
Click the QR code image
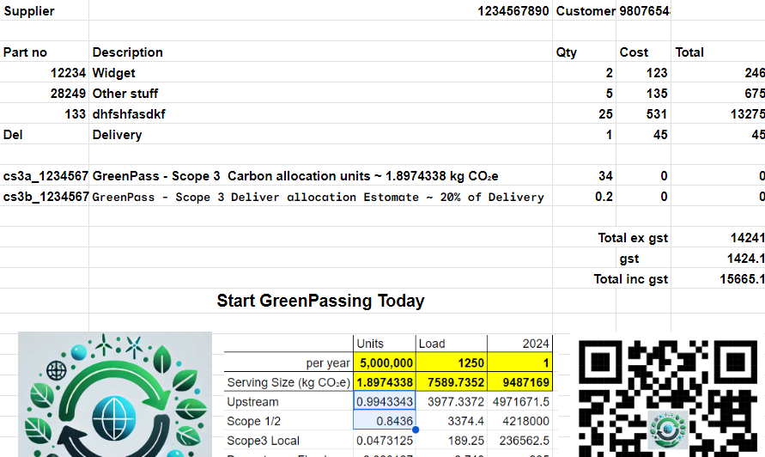pyautogui.click(x=670, y=397)
